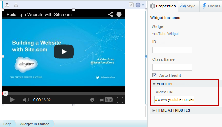The width and height of the screenshot is (222, 127).
Task: Mute the video with the speaker icon
Action: coord(26,100)
